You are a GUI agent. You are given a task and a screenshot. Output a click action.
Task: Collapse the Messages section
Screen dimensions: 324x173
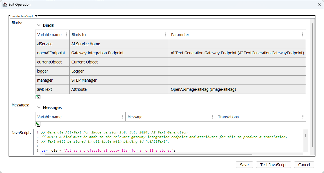pos(39,108)
